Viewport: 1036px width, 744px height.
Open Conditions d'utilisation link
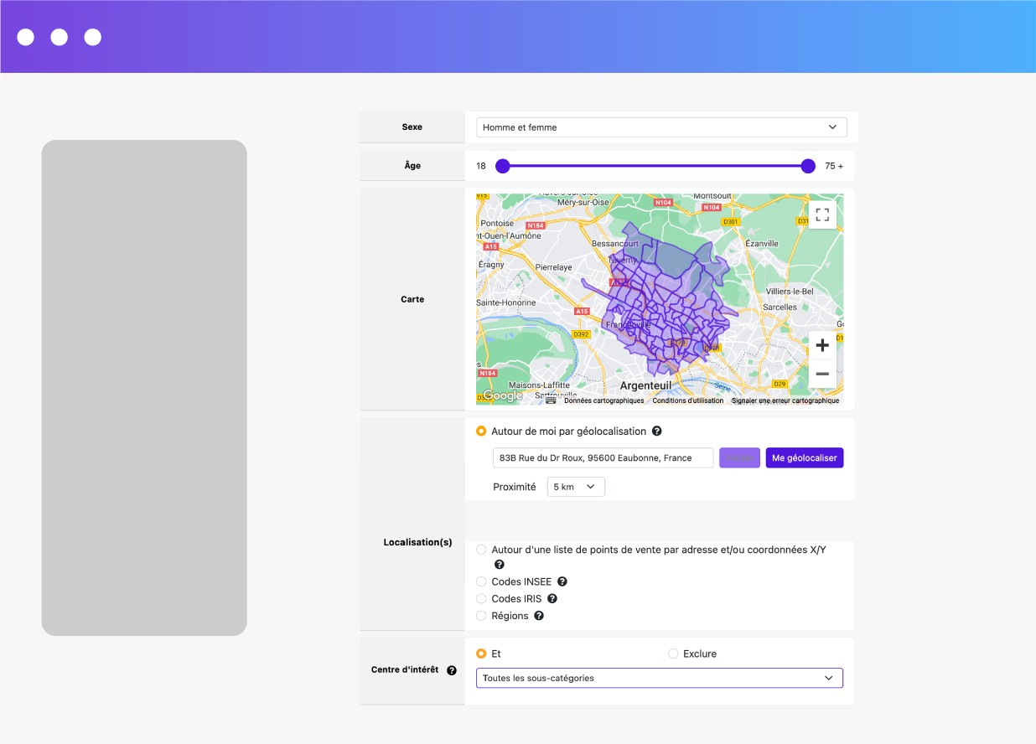(688, 400)
